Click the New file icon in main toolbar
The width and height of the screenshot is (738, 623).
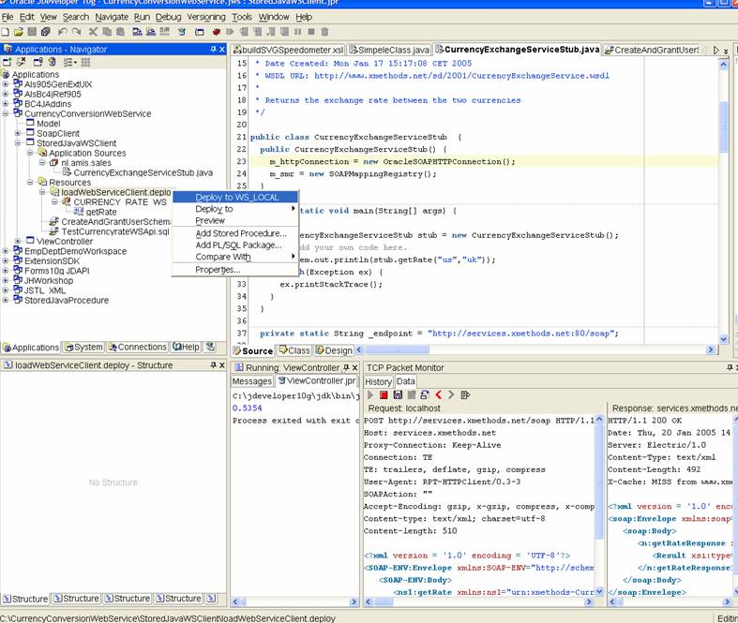pyautogui.click(x=6, y=31)
